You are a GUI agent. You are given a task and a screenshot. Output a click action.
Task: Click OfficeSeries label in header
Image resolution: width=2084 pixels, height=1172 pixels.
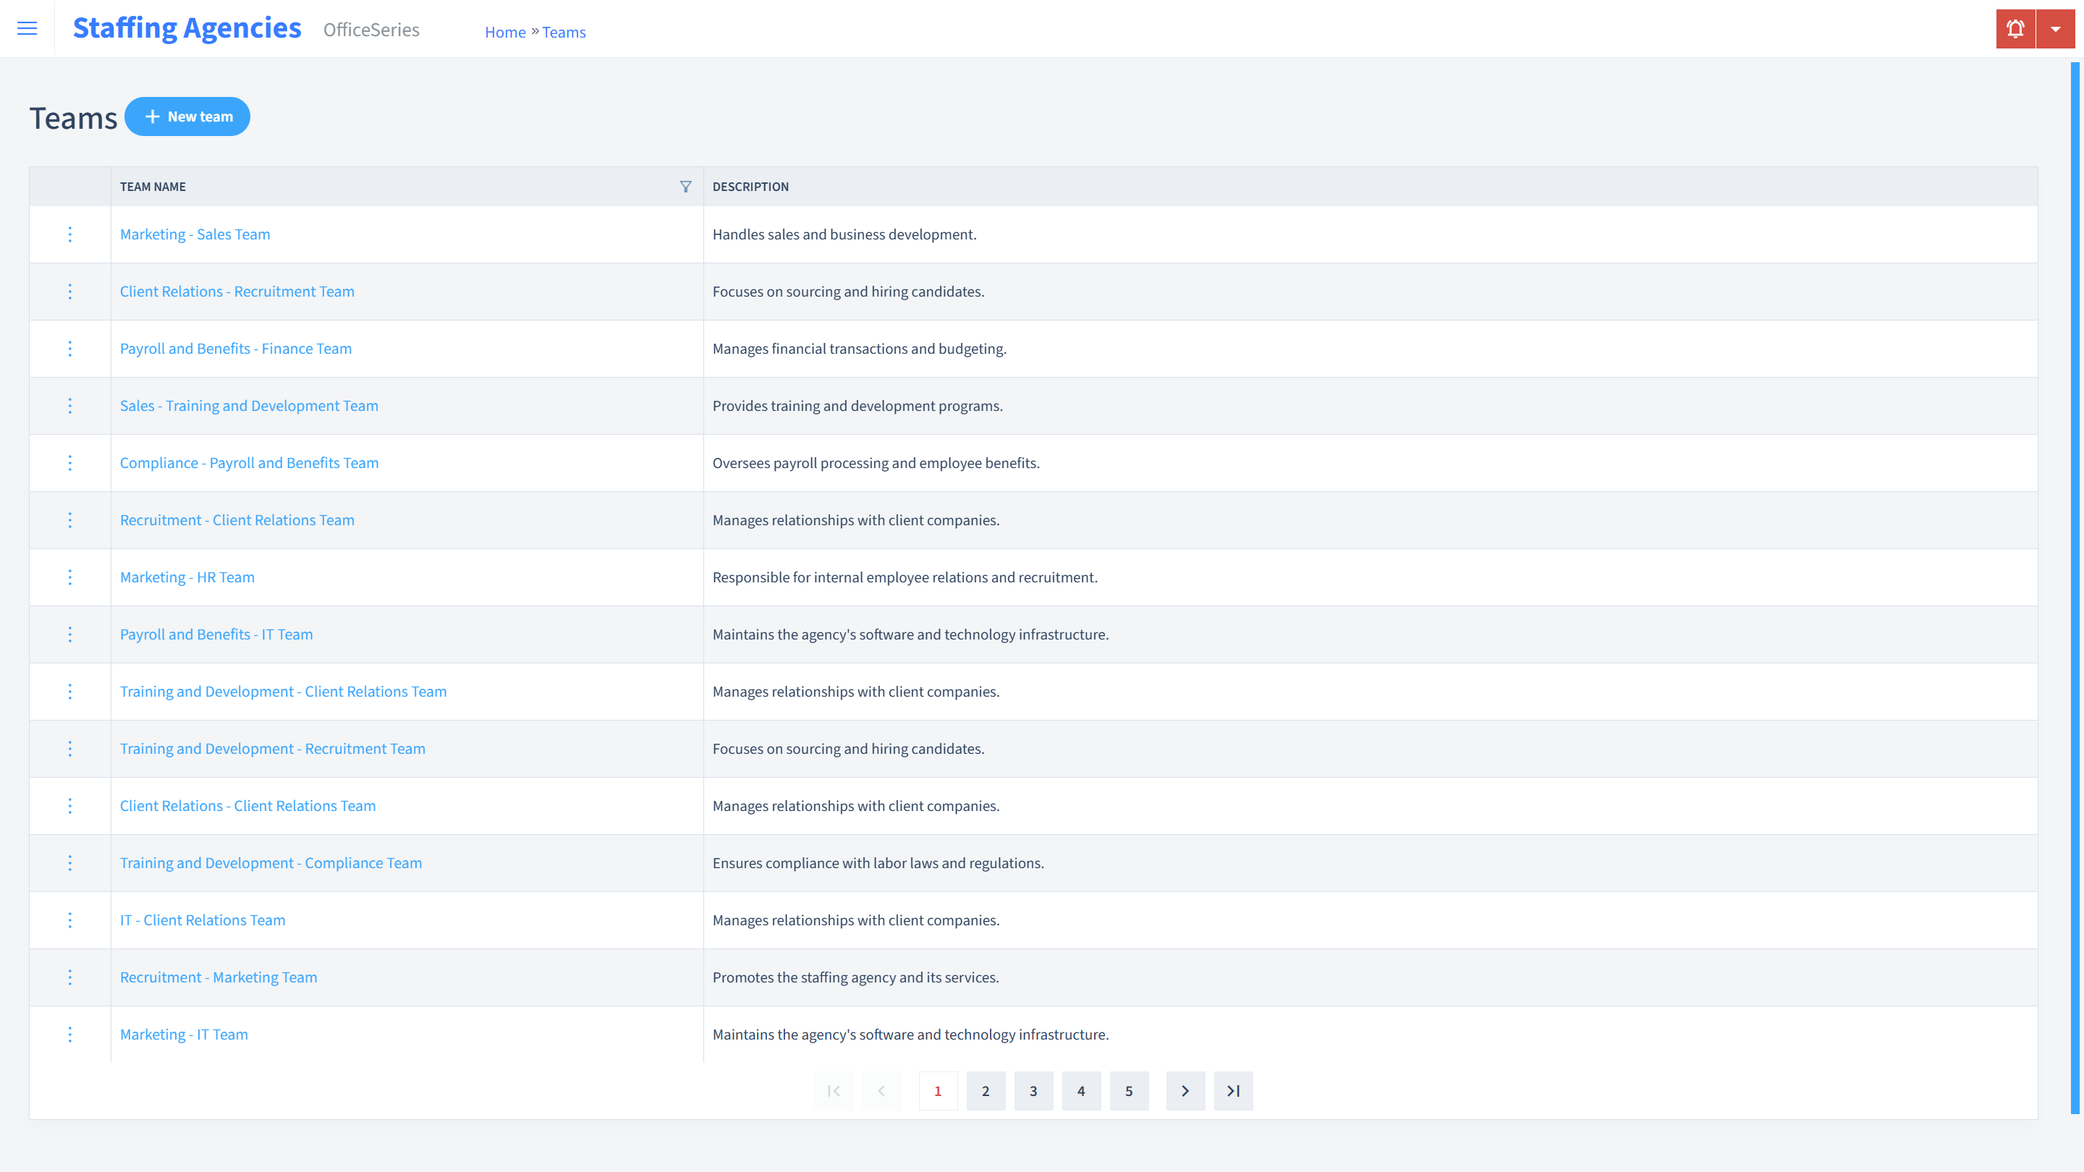pyautogui.click(x=370, y=29)
